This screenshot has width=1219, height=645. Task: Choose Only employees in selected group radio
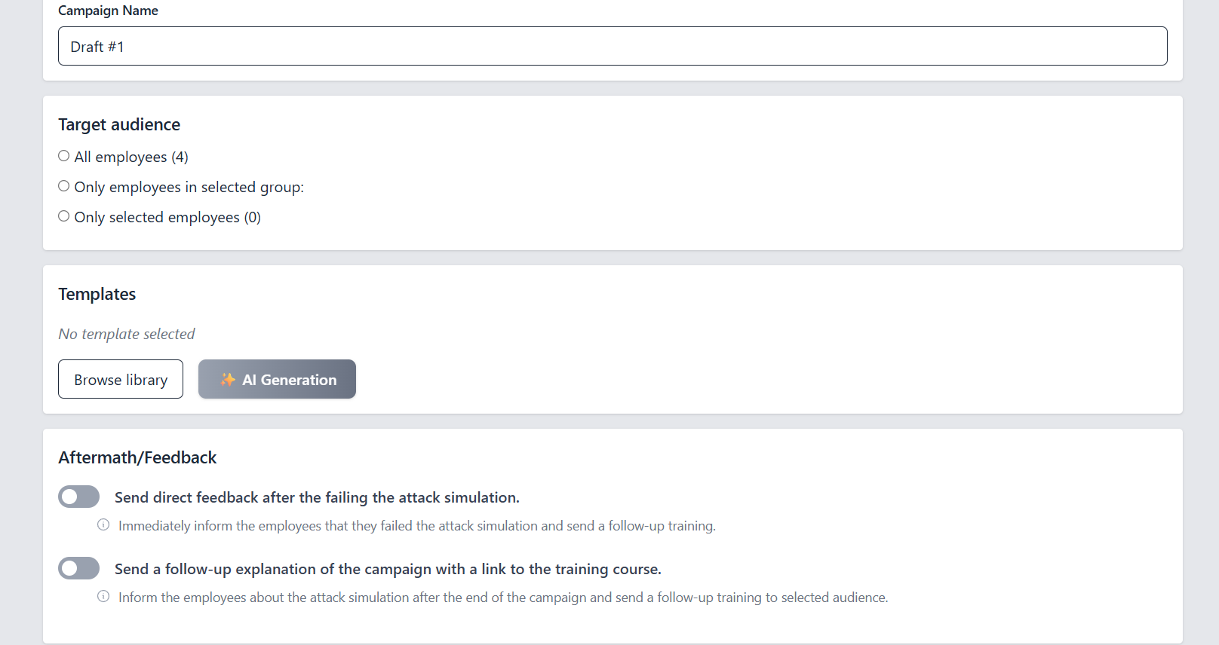pyautogui.click(x=64, y=186)
